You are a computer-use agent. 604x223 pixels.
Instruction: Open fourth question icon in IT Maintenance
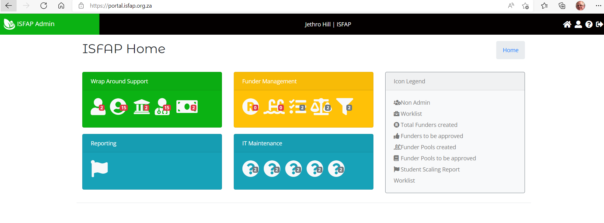(x=315, y=169)
